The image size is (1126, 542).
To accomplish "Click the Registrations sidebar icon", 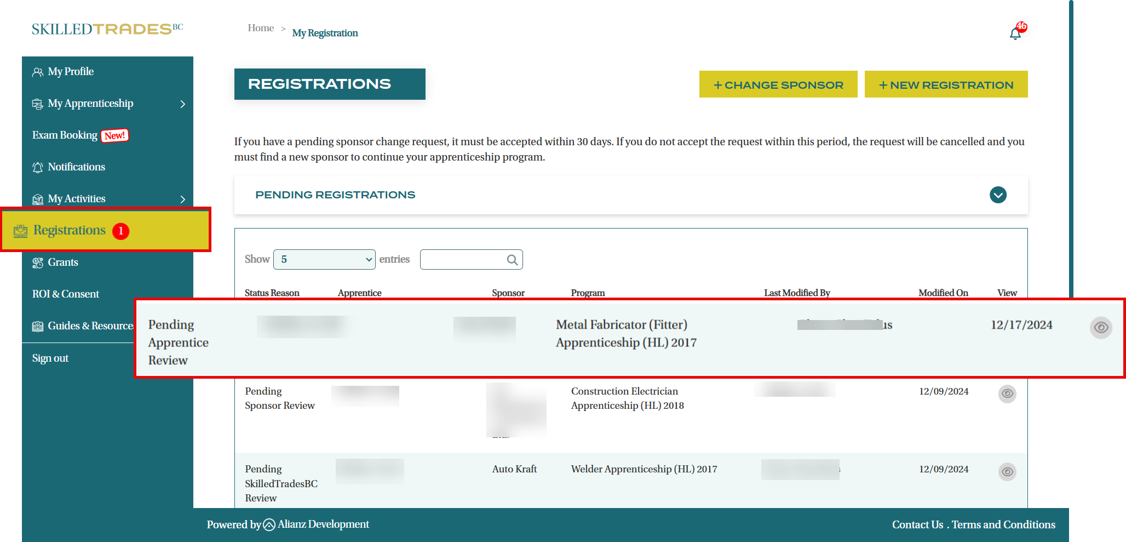I will [20, 231].
